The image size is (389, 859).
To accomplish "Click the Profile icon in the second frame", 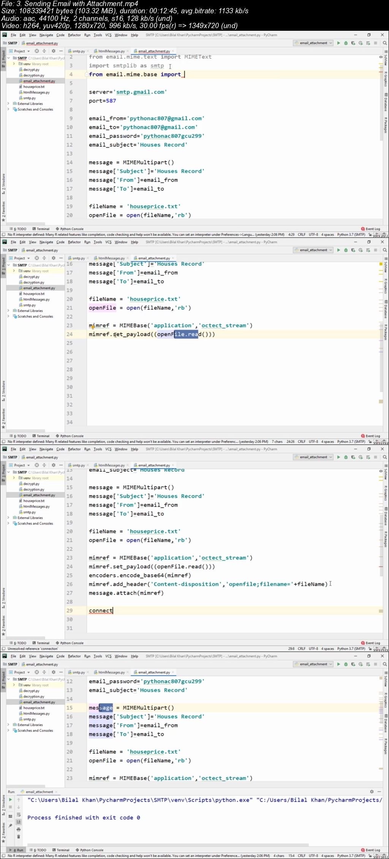I will click(x=361, y=250).
